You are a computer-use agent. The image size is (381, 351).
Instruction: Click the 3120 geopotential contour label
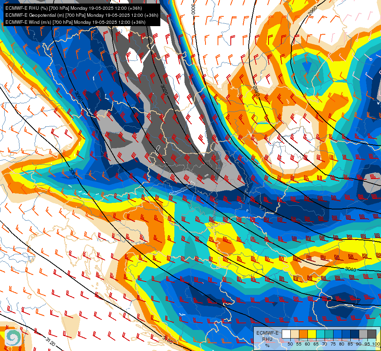pos(51,342)
